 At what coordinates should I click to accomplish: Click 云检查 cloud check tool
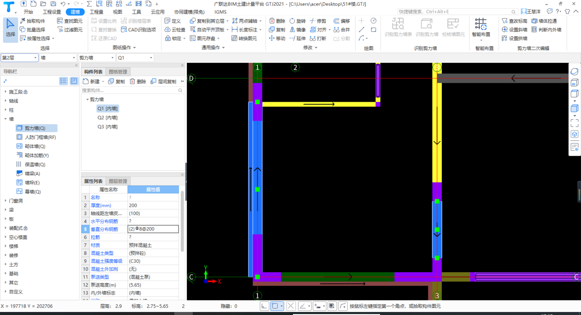175,30
